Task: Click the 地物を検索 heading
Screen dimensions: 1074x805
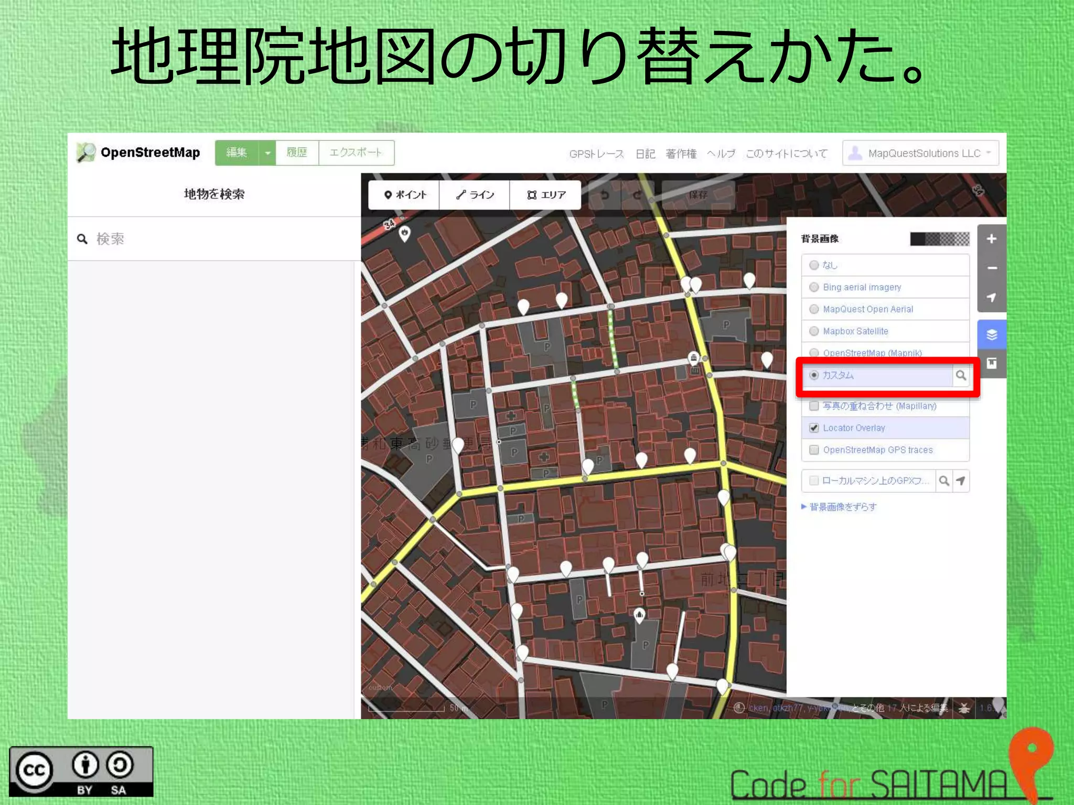Action: [214, 194]
